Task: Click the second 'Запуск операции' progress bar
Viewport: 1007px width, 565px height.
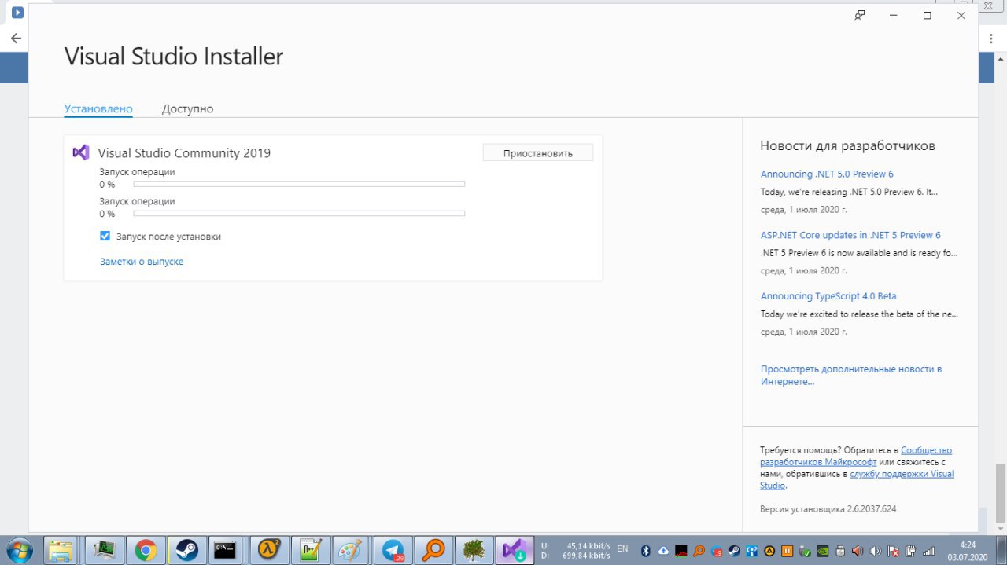Action: coord(299,213)
